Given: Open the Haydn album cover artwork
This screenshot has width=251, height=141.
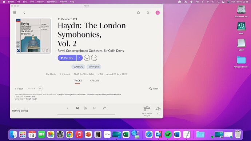Looking at the screenshot, I should [33, 36].
